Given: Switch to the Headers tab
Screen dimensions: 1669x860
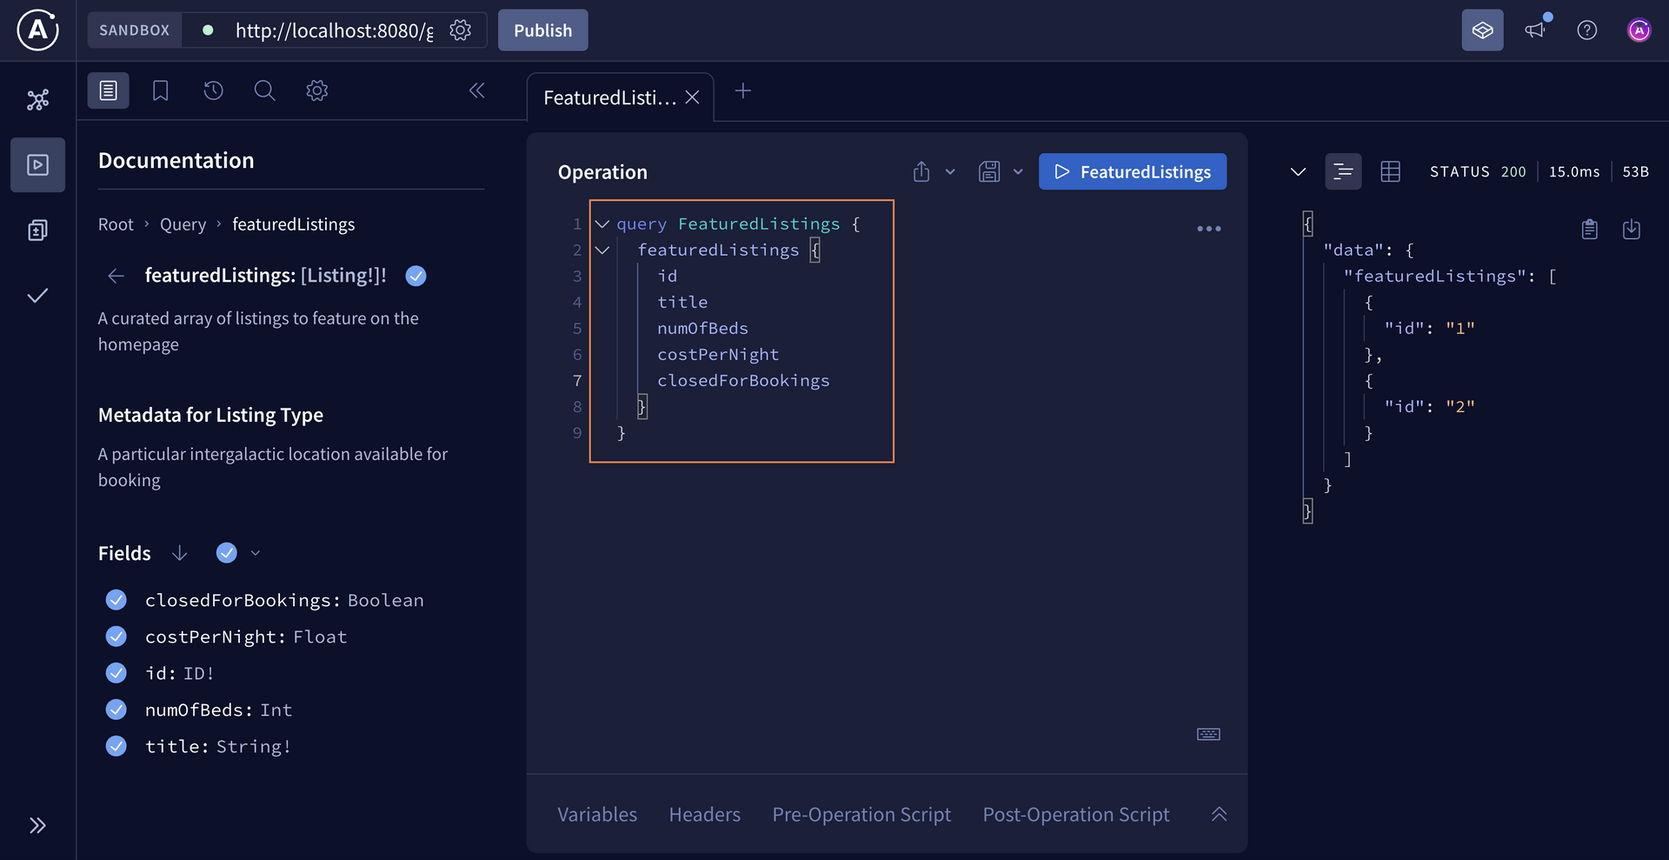Looking at the screenshot, I should 704,814.
